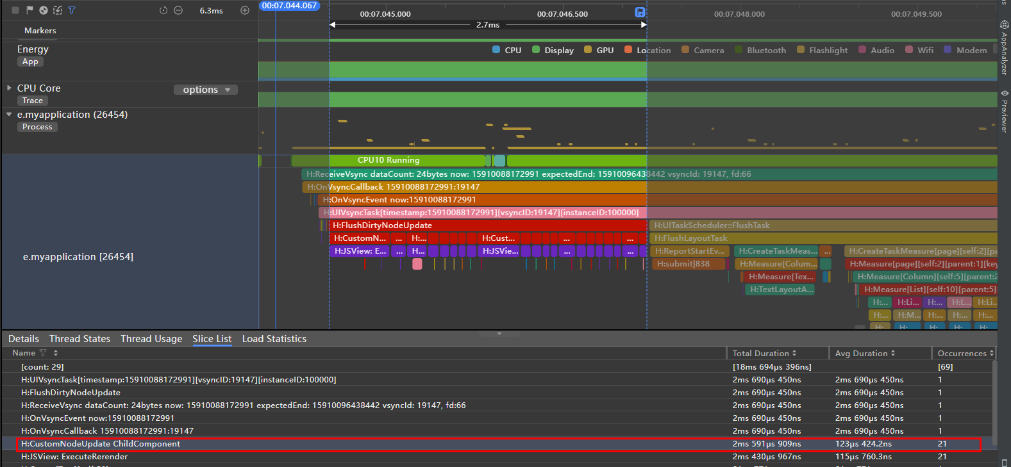The width and height of the screenshot is (1011, 467).
Task: Switch to the Details tab
Action: tap(24, 339)
